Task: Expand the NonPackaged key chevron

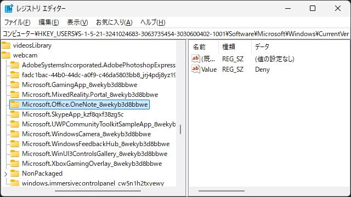Action: pyautogui.click(x=6, y=173)
